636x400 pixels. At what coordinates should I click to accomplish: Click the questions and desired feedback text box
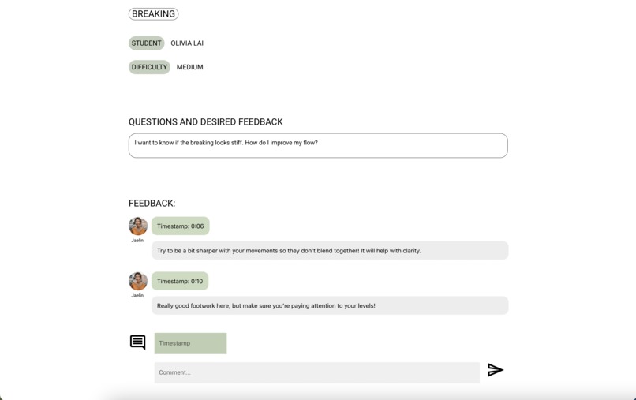pyautogui.click(x=318, y=145)
